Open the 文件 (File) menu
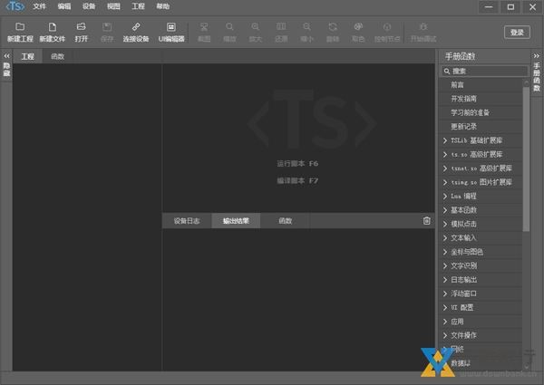Viewport: 544px width, 385px height. coord(39,6)
